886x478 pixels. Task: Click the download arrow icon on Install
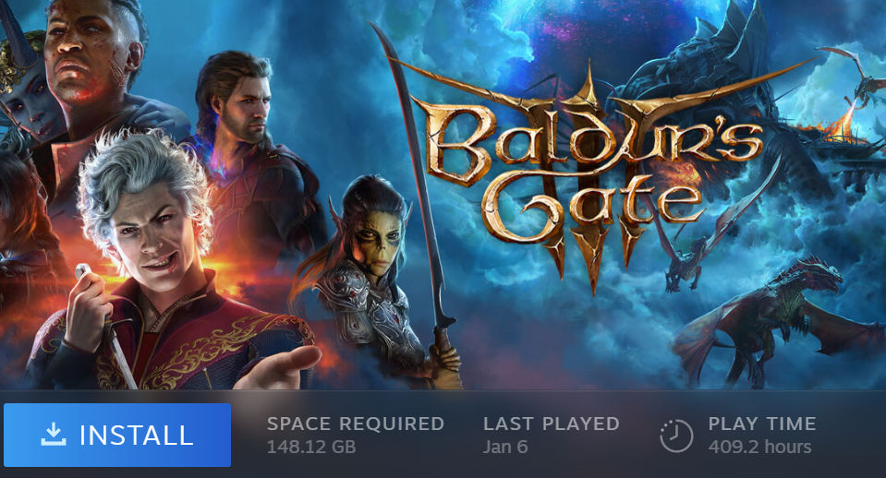54,435
